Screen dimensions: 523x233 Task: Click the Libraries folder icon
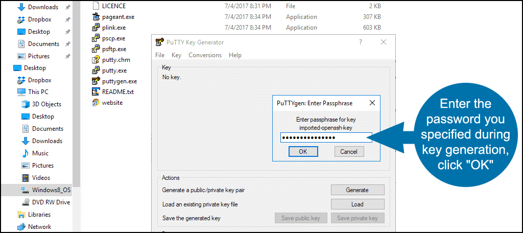point(21,214)
